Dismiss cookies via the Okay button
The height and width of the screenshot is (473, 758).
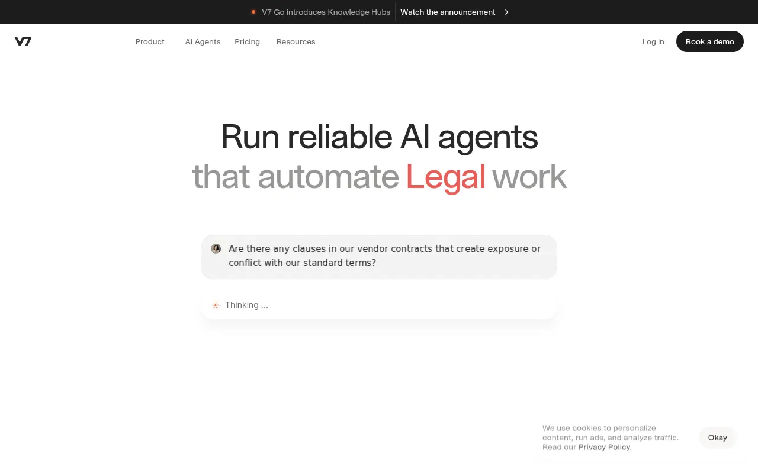(717, 438)
